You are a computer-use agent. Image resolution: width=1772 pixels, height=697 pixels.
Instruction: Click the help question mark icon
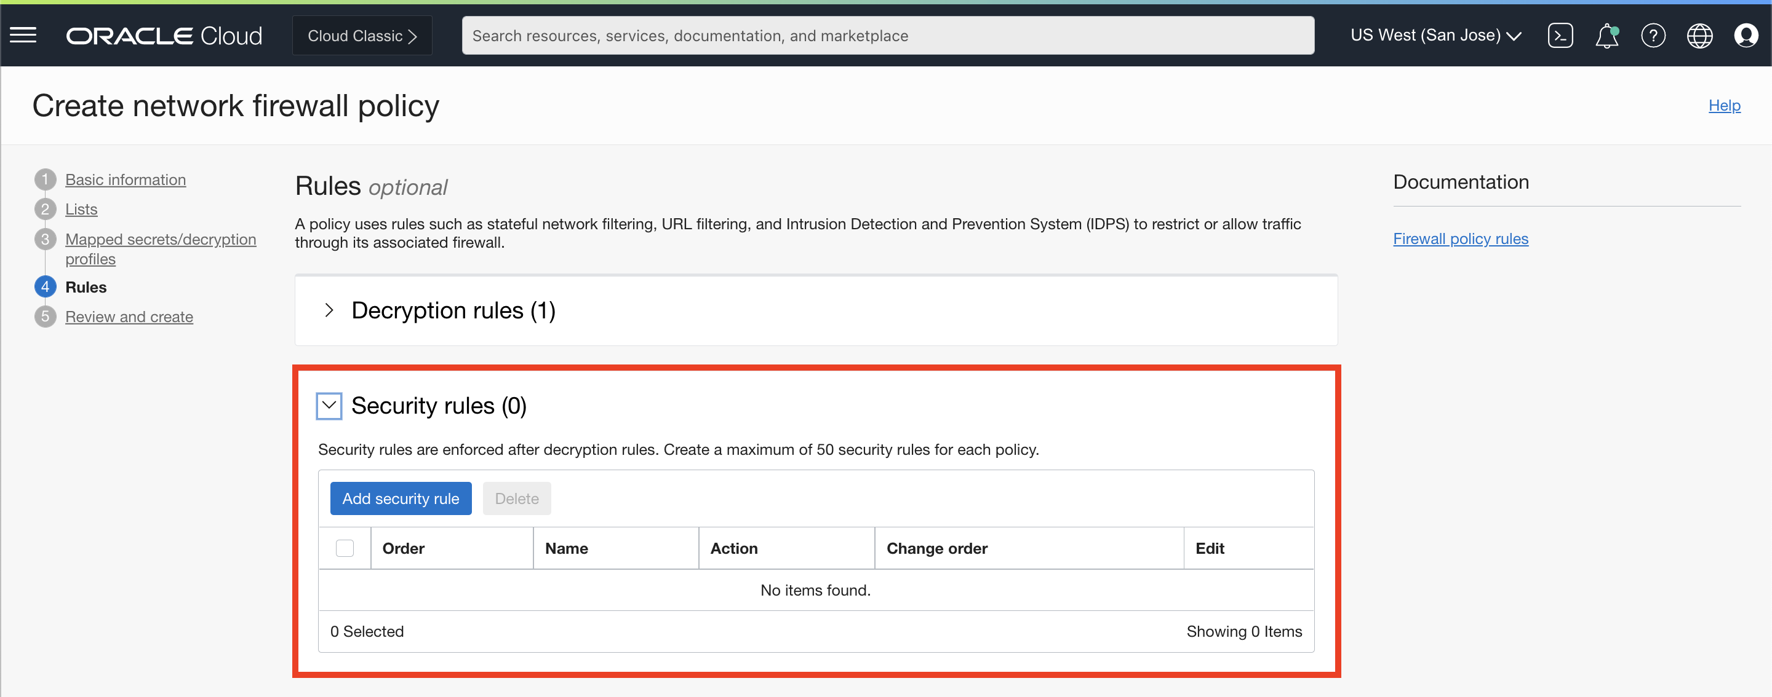1652,35
